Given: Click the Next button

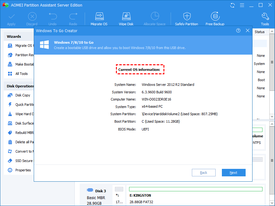Looking at the screenshot, I should point(234,173).
